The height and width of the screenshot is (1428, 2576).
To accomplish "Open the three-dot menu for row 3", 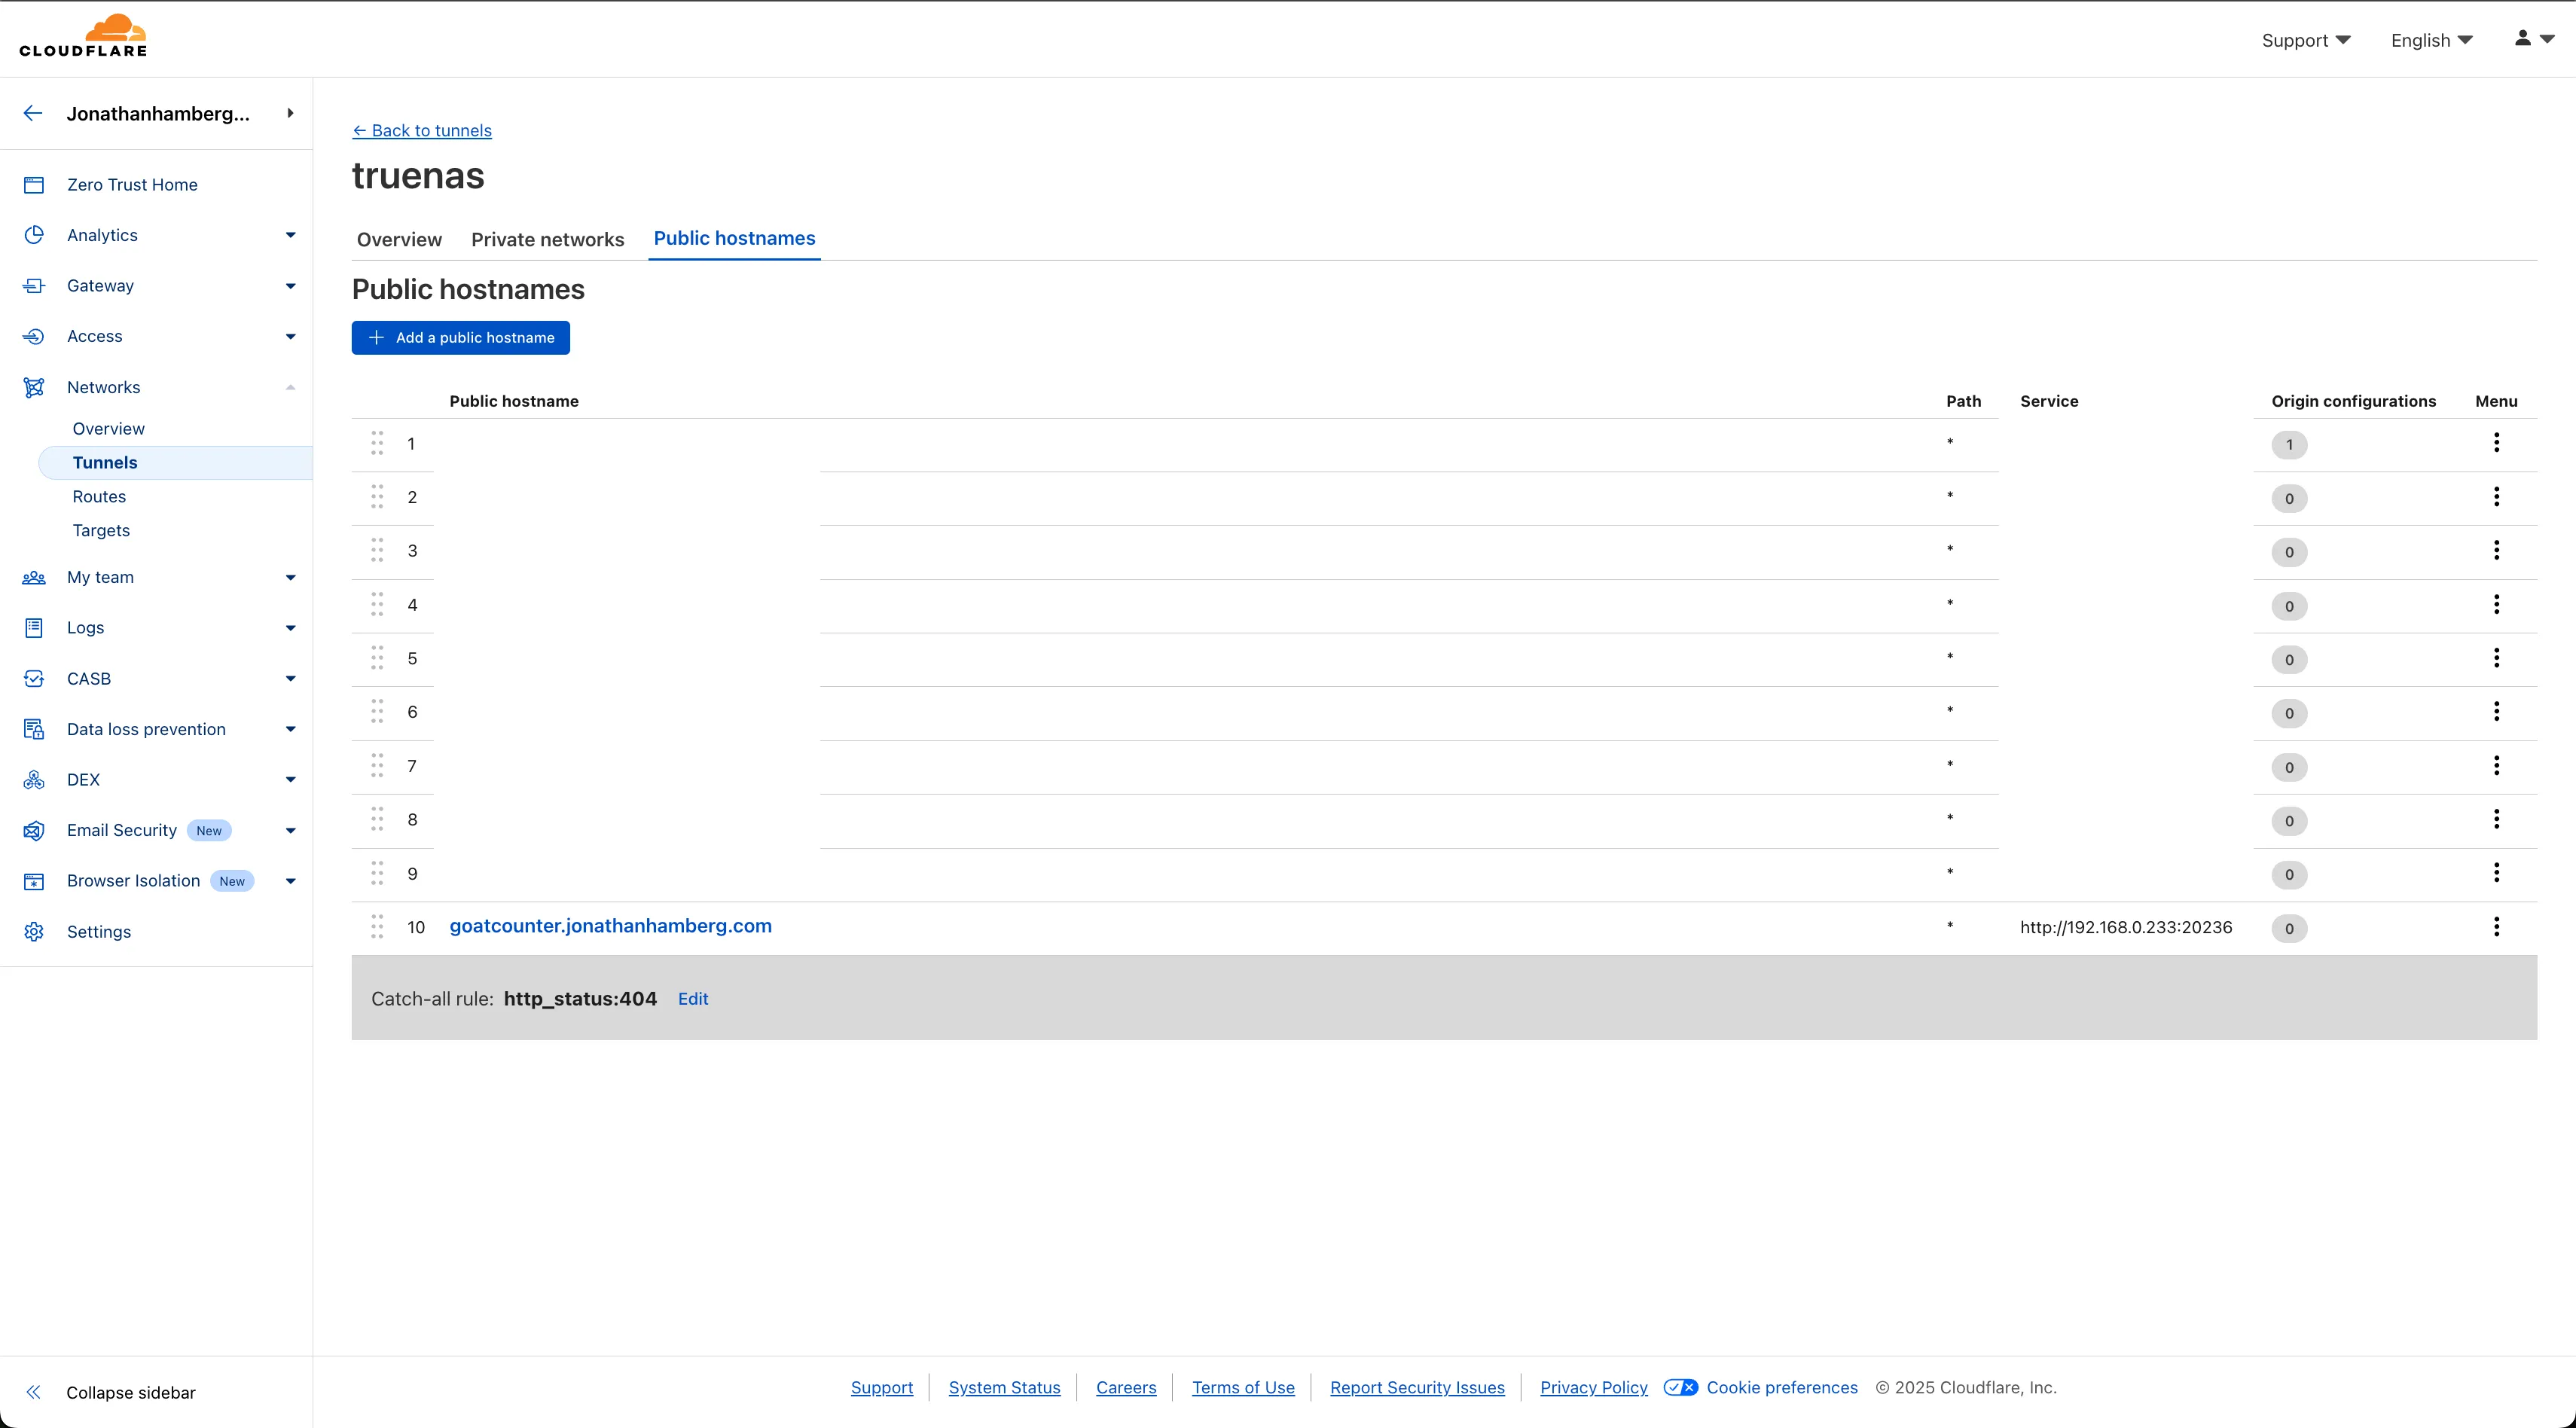I will click(2497, 550).
